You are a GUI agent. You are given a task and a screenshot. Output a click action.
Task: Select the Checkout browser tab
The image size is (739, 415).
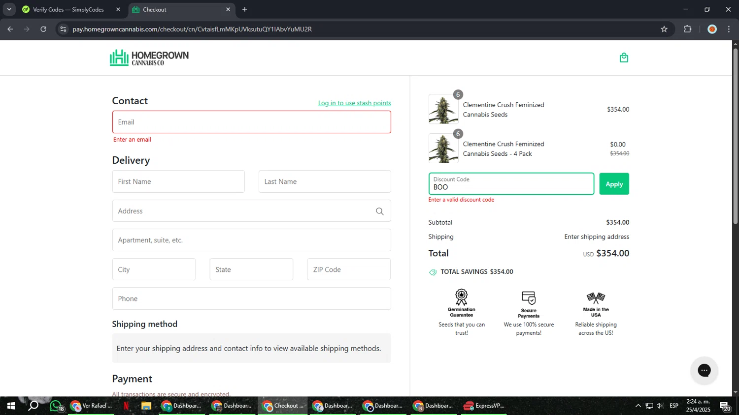180,9
